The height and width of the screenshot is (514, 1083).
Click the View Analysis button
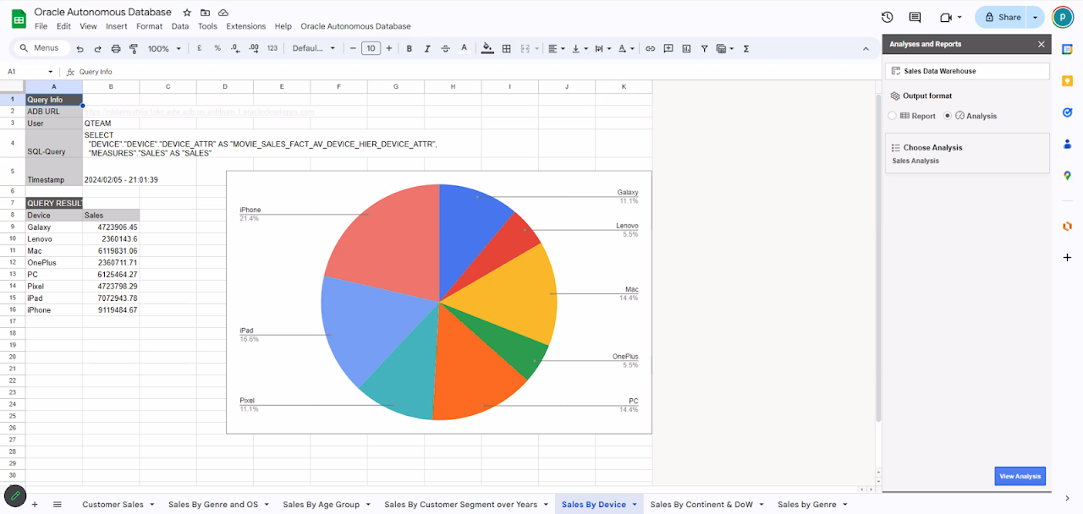(1020, 476)
